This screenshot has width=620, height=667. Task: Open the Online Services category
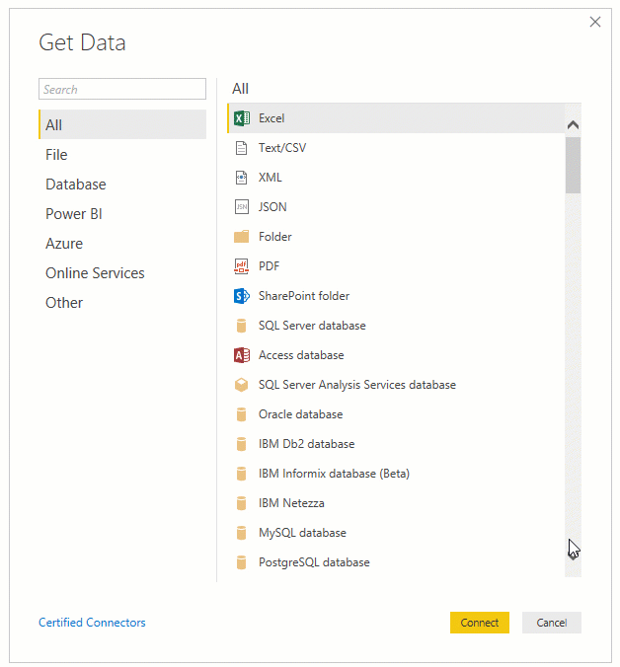(x=95, y=273)
